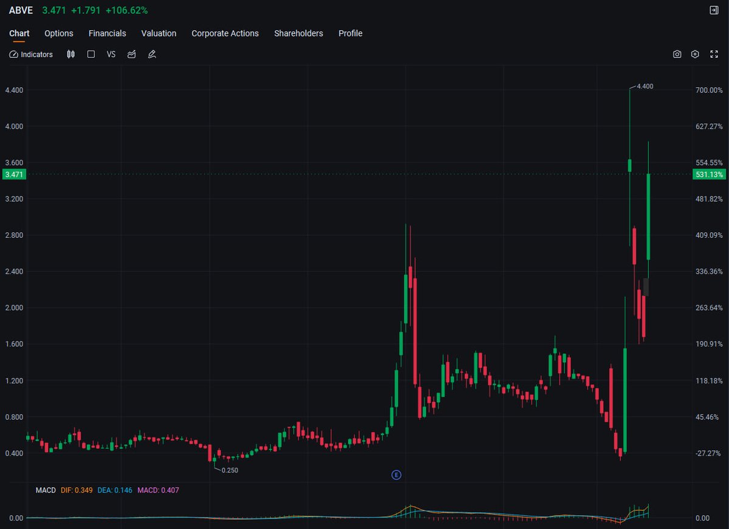Switch to the Chart tab
729x529 pixels.
[19, 33]
